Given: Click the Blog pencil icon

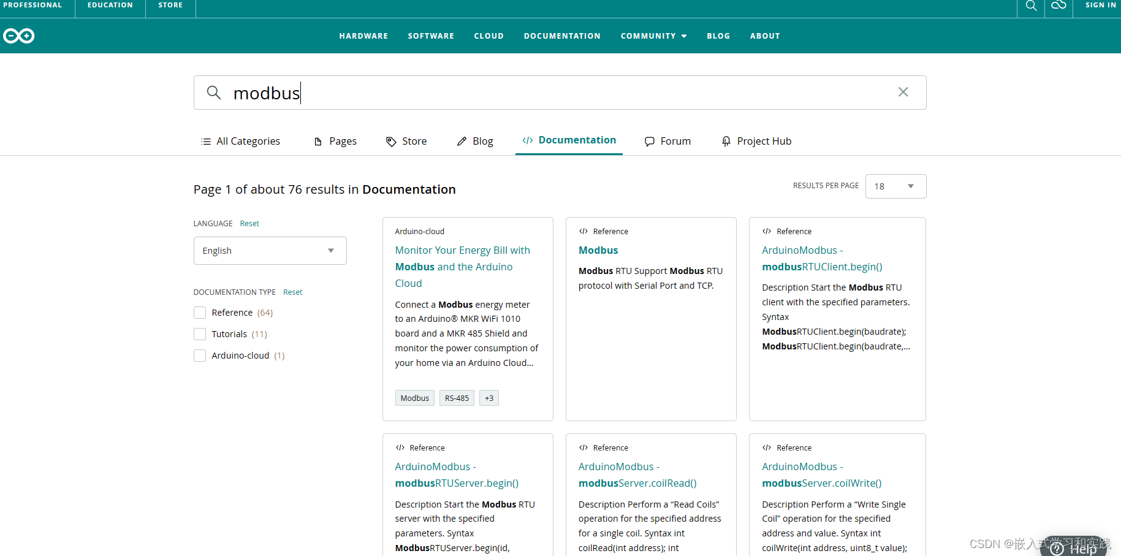Looking at the screenshot, I should coord(462,142).
